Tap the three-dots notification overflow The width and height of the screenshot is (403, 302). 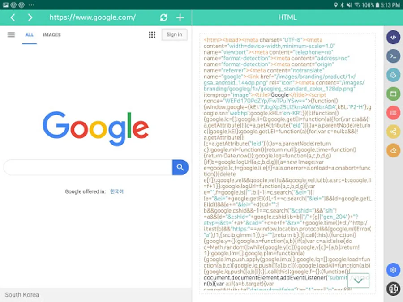(x=31, y=5)
